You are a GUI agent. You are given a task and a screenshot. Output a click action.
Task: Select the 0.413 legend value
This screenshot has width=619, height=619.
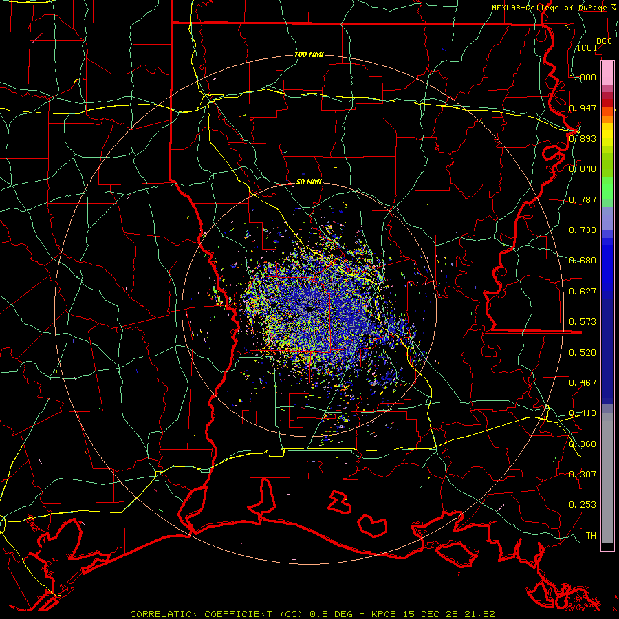(x=583, y=413)
